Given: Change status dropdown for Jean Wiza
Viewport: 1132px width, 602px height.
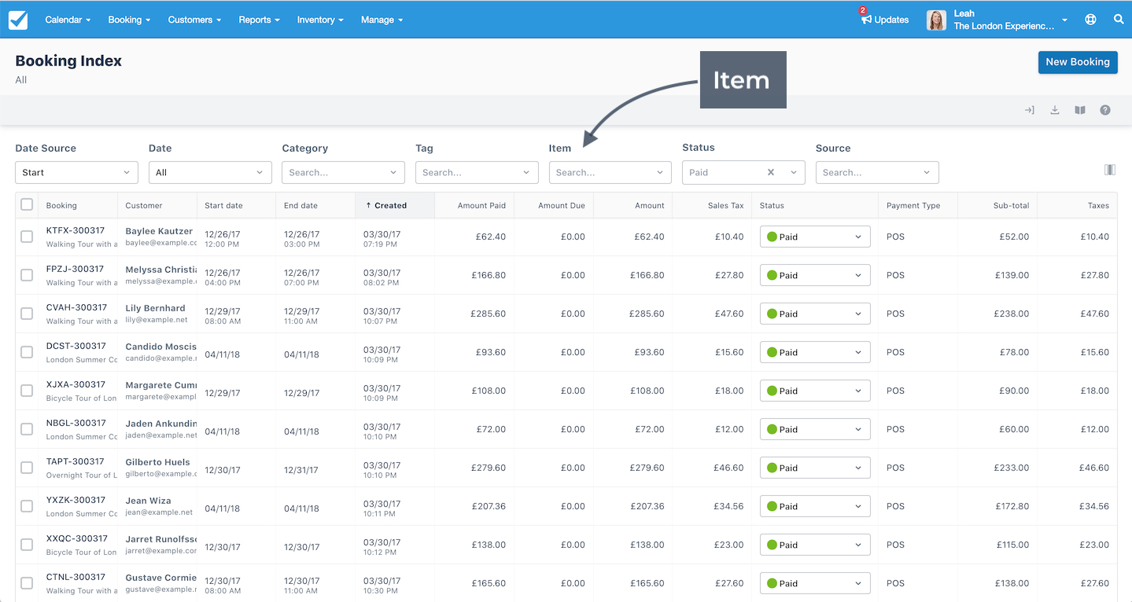Looking at the screenshot, I should [815, 506].
